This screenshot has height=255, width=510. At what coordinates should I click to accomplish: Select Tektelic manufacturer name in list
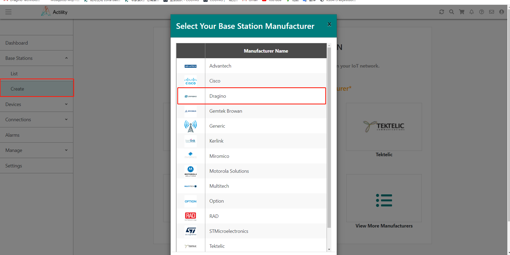click(x=217, y=246)
